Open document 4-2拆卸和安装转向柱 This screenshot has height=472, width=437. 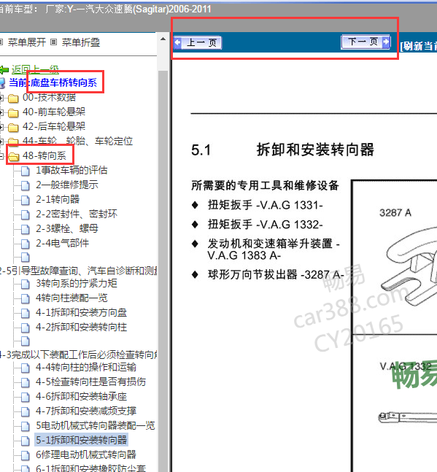(x=81, y=327)
